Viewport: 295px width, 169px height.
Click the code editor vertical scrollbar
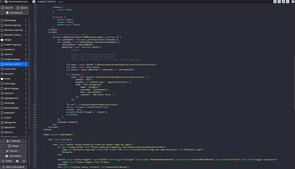point(294,83)
